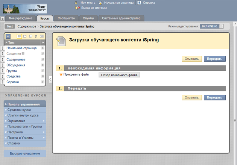Expand Пользователи и Группы section
This screenshot has height=165, width=237.
[x=6, y=126]
